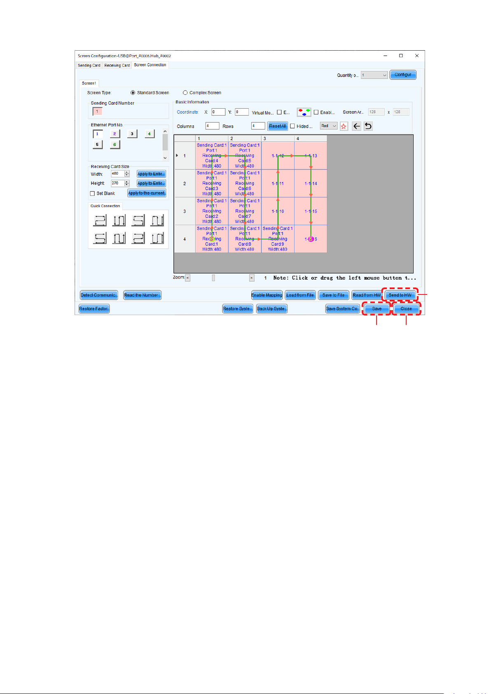This screenshot has width=491, height=694.
Task: Click the Load from File button
Action: [300, 295]
